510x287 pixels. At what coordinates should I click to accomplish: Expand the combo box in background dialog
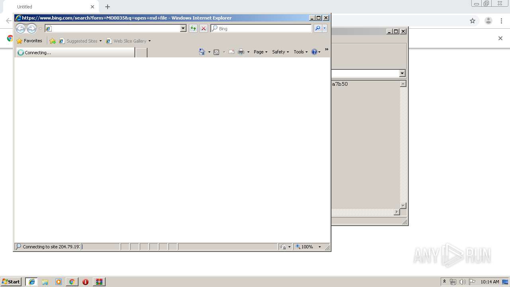coord(402,73)
